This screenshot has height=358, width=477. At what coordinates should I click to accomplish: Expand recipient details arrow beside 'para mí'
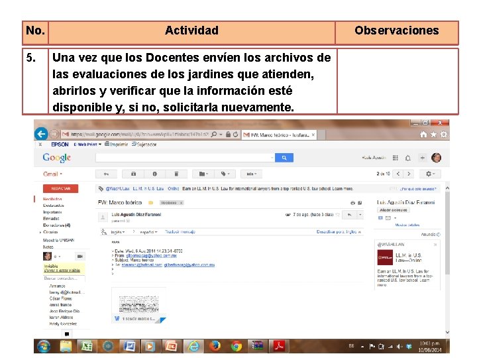click(x=128, y=221)
